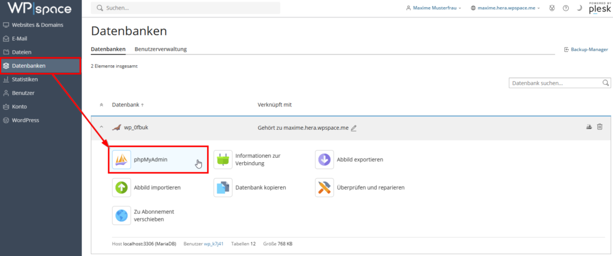This screenshot has height=256, width=613.
Task: Open Statistiken in the sidebar
Action: tap(41, 80)
